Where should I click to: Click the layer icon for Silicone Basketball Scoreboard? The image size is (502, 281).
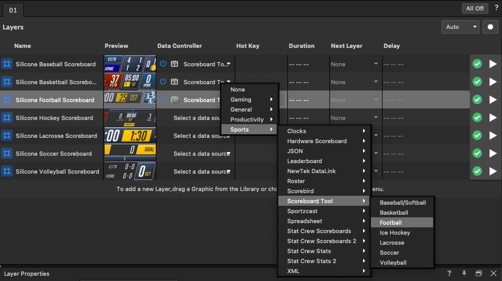coord(7,82)
